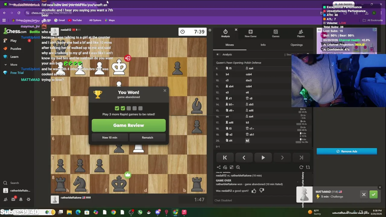Jump to the last move
386x217 pixels.
(301, 158)
